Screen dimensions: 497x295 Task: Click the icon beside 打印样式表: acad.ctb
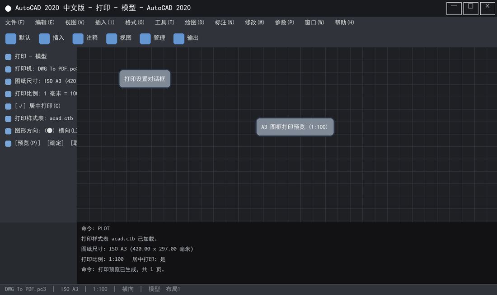point(8,119)
